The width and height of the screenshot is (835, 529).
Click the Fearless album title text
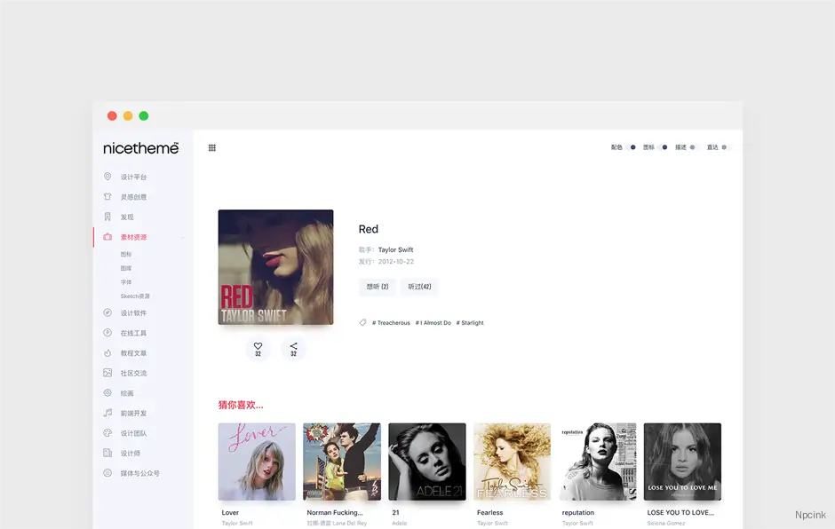pos(490,512)
